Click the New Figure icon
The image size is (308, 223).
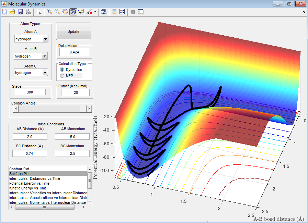(4, 12)
